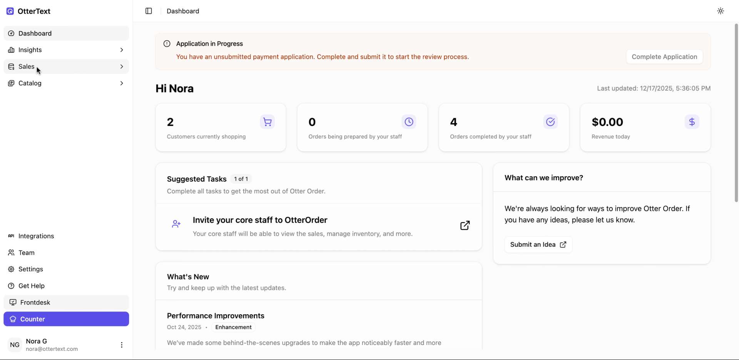Click the completed orders checkmark icon
The height and width of the screenshot is (360, 739).
click(550, 122)
